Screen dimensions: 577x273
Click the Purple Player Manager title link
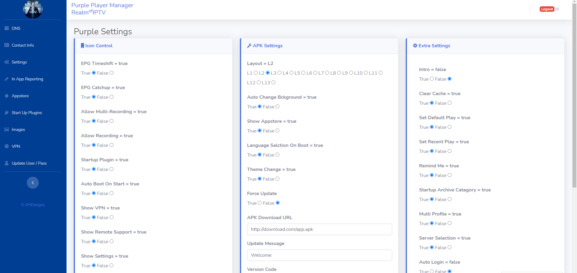point(102,5)
